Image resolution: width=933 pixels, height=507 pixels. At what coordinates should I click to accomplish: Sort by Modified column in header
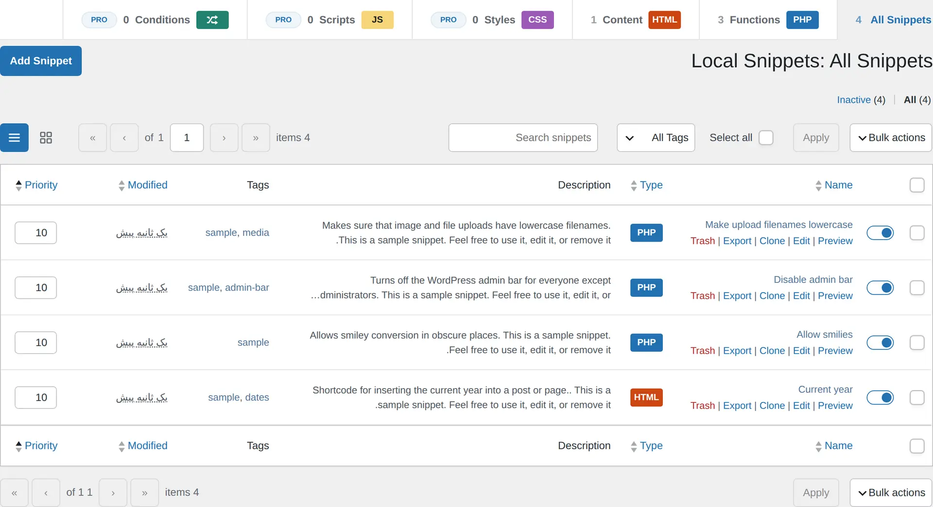click(143, 185)
